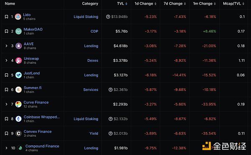Expand the Curve Finance row

(x=6, y=104)
